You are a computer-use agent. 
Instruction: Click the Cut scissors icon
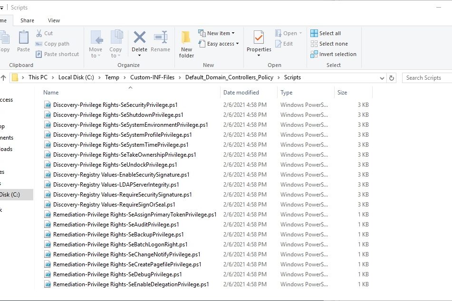pos(39,33)
